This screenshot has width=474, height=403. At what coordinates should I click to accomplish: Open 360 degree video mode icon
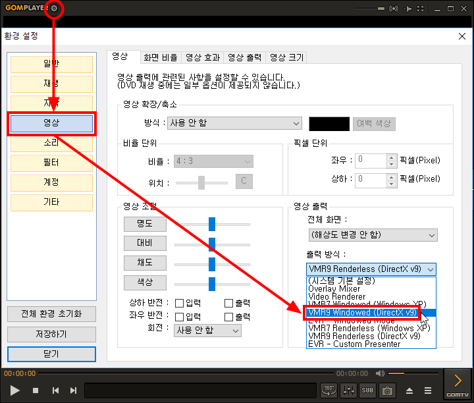329,390
